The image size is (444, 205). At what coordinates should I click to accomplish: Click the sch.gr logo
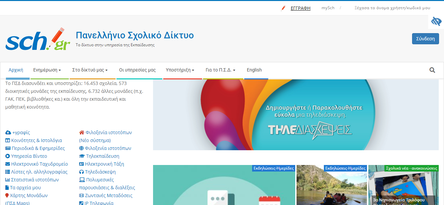click(38, 40)
